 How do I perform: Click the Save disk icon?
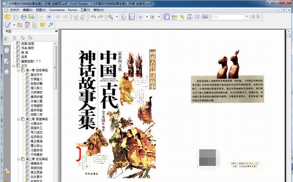[16, 17]
